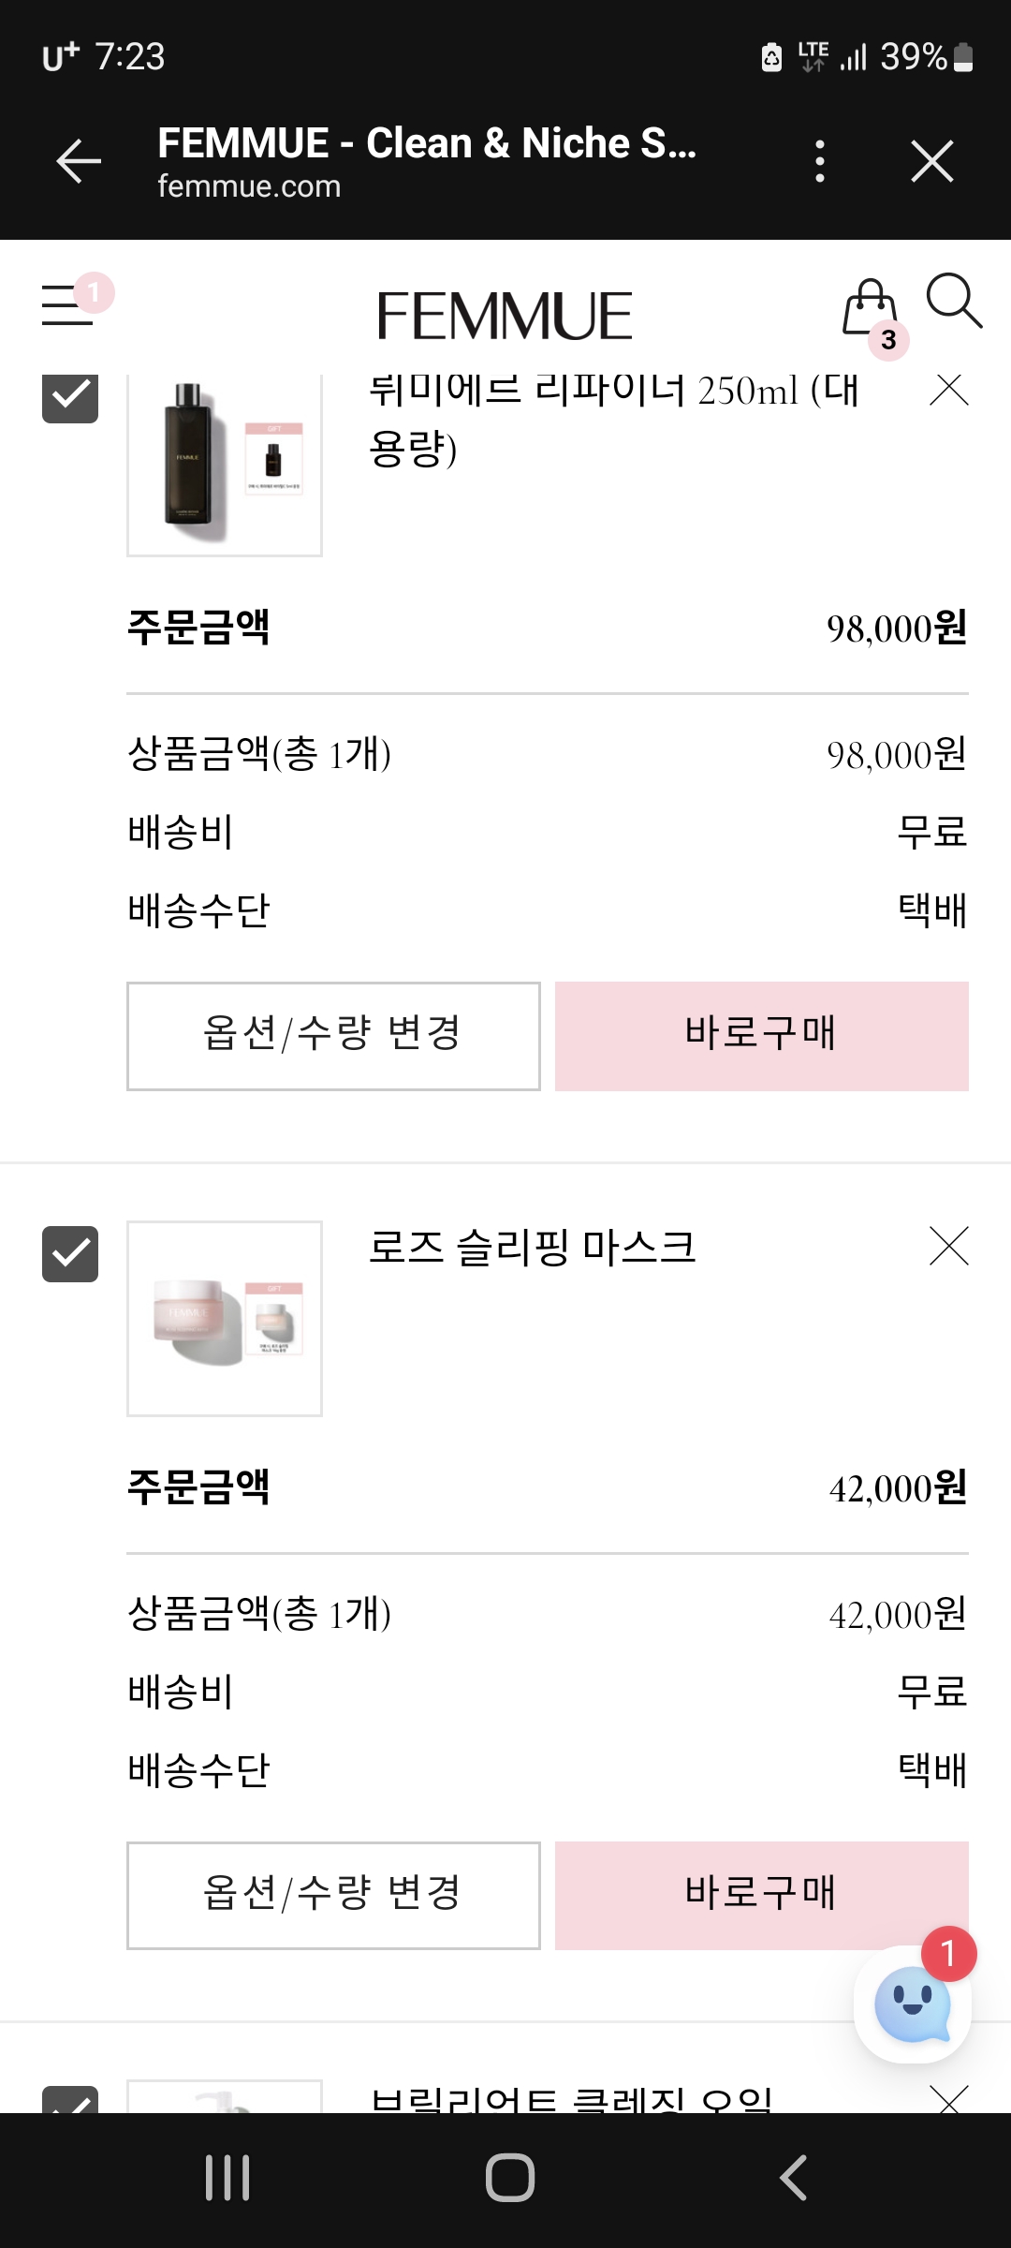Remove 로즈 슬리핑 마스크 from the cart
This screenshot has height=2248, width=1011.
click(x=948, y=1246)
